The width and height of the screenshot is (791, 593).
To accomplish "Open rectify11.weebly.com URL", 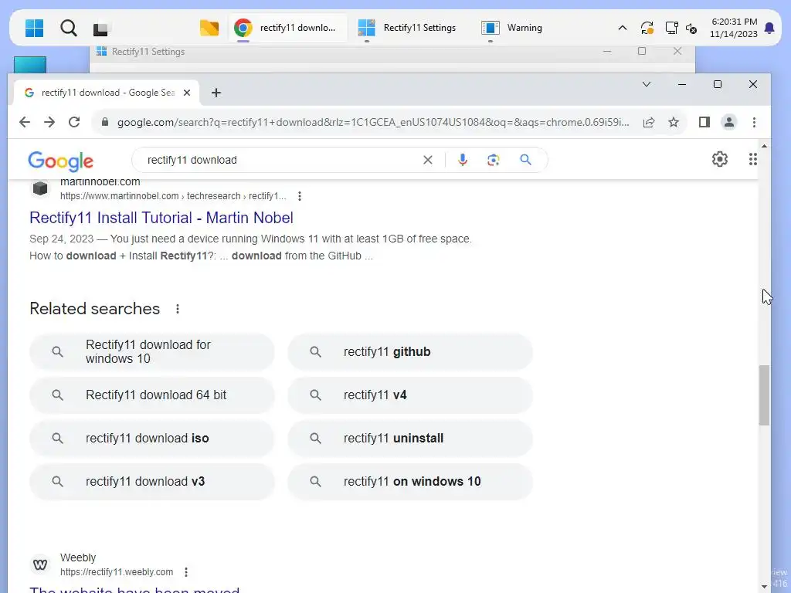I will pos(117,572).
